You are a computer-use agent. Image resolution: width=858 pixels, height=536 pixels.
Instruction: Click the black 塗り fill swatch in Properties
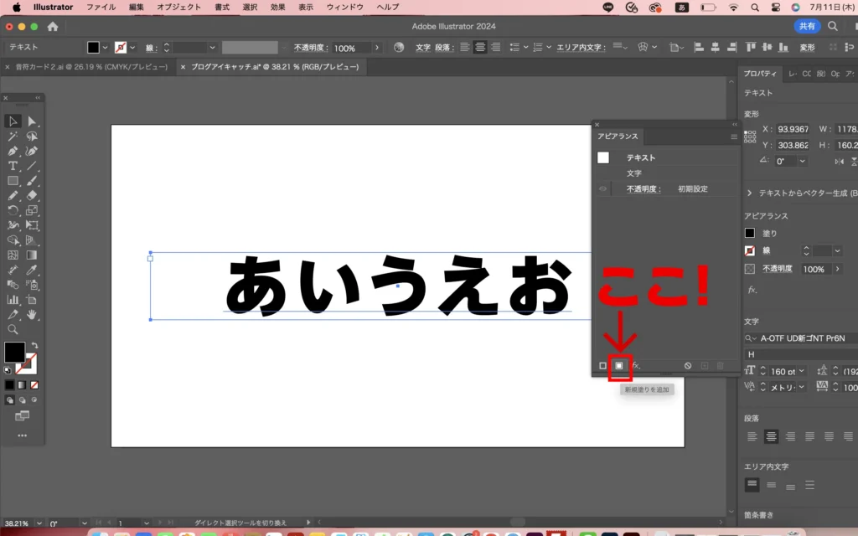click(x=750, y=233)
